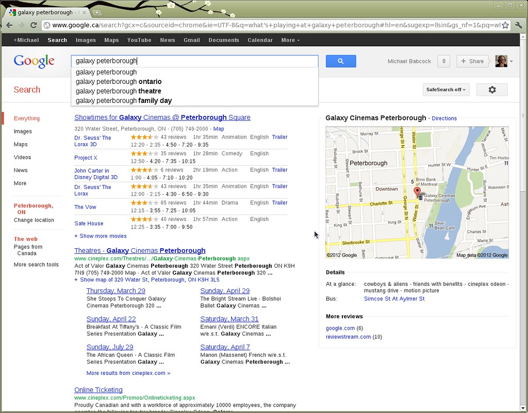
Task: Reload the page with the refresh icon
Action: click(34, 25)
